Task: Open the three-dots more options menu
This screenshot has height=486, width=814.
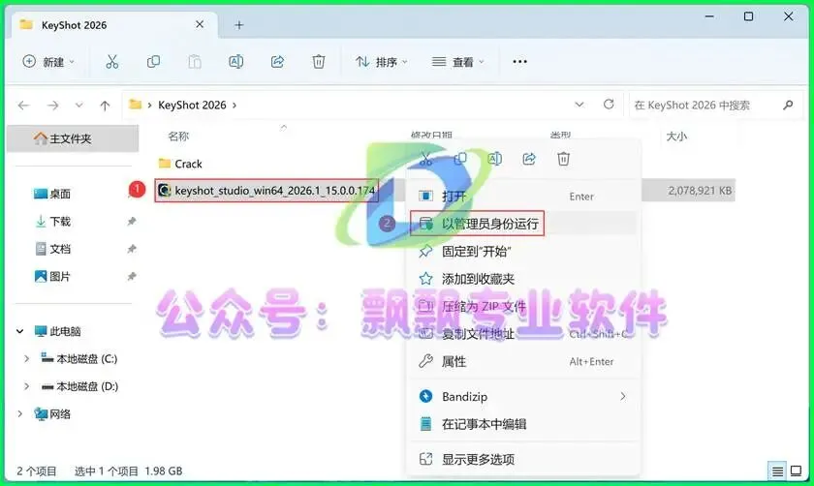Action: tap(519, 62)
